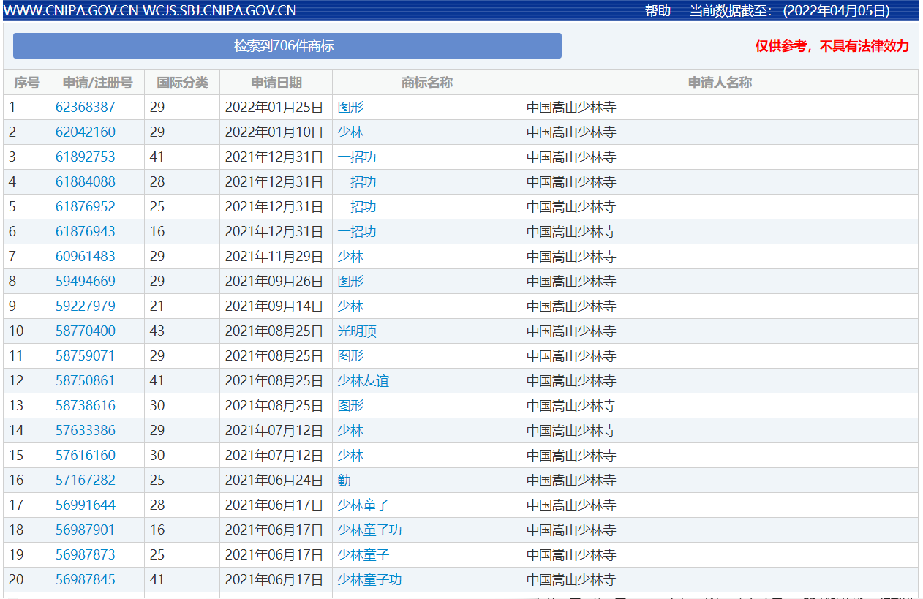This screenshot has width=923, height=599.
Task: Open the 帮助 help link
Action: click(658, 10)
